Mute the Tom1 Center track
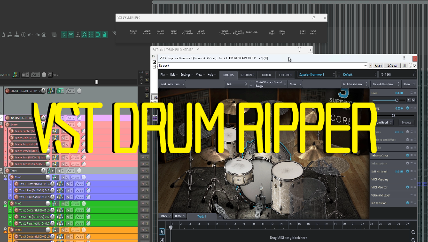The image size is (428, 242). (142, 184)
